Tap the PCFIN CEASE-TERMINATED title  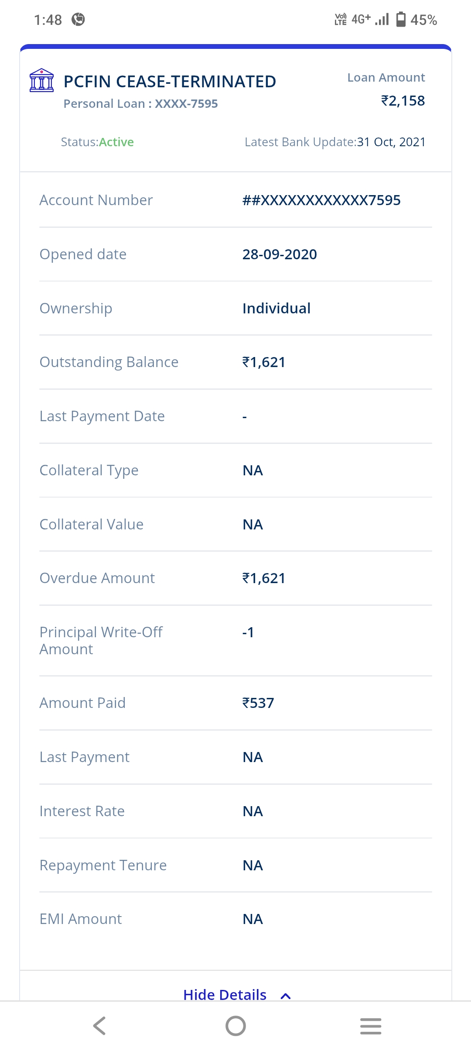(x=170, y=82)
